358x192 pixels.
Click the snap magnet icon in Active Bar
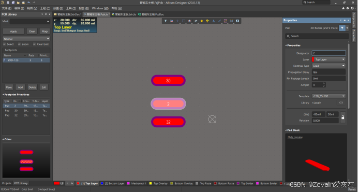pos(171,21)
